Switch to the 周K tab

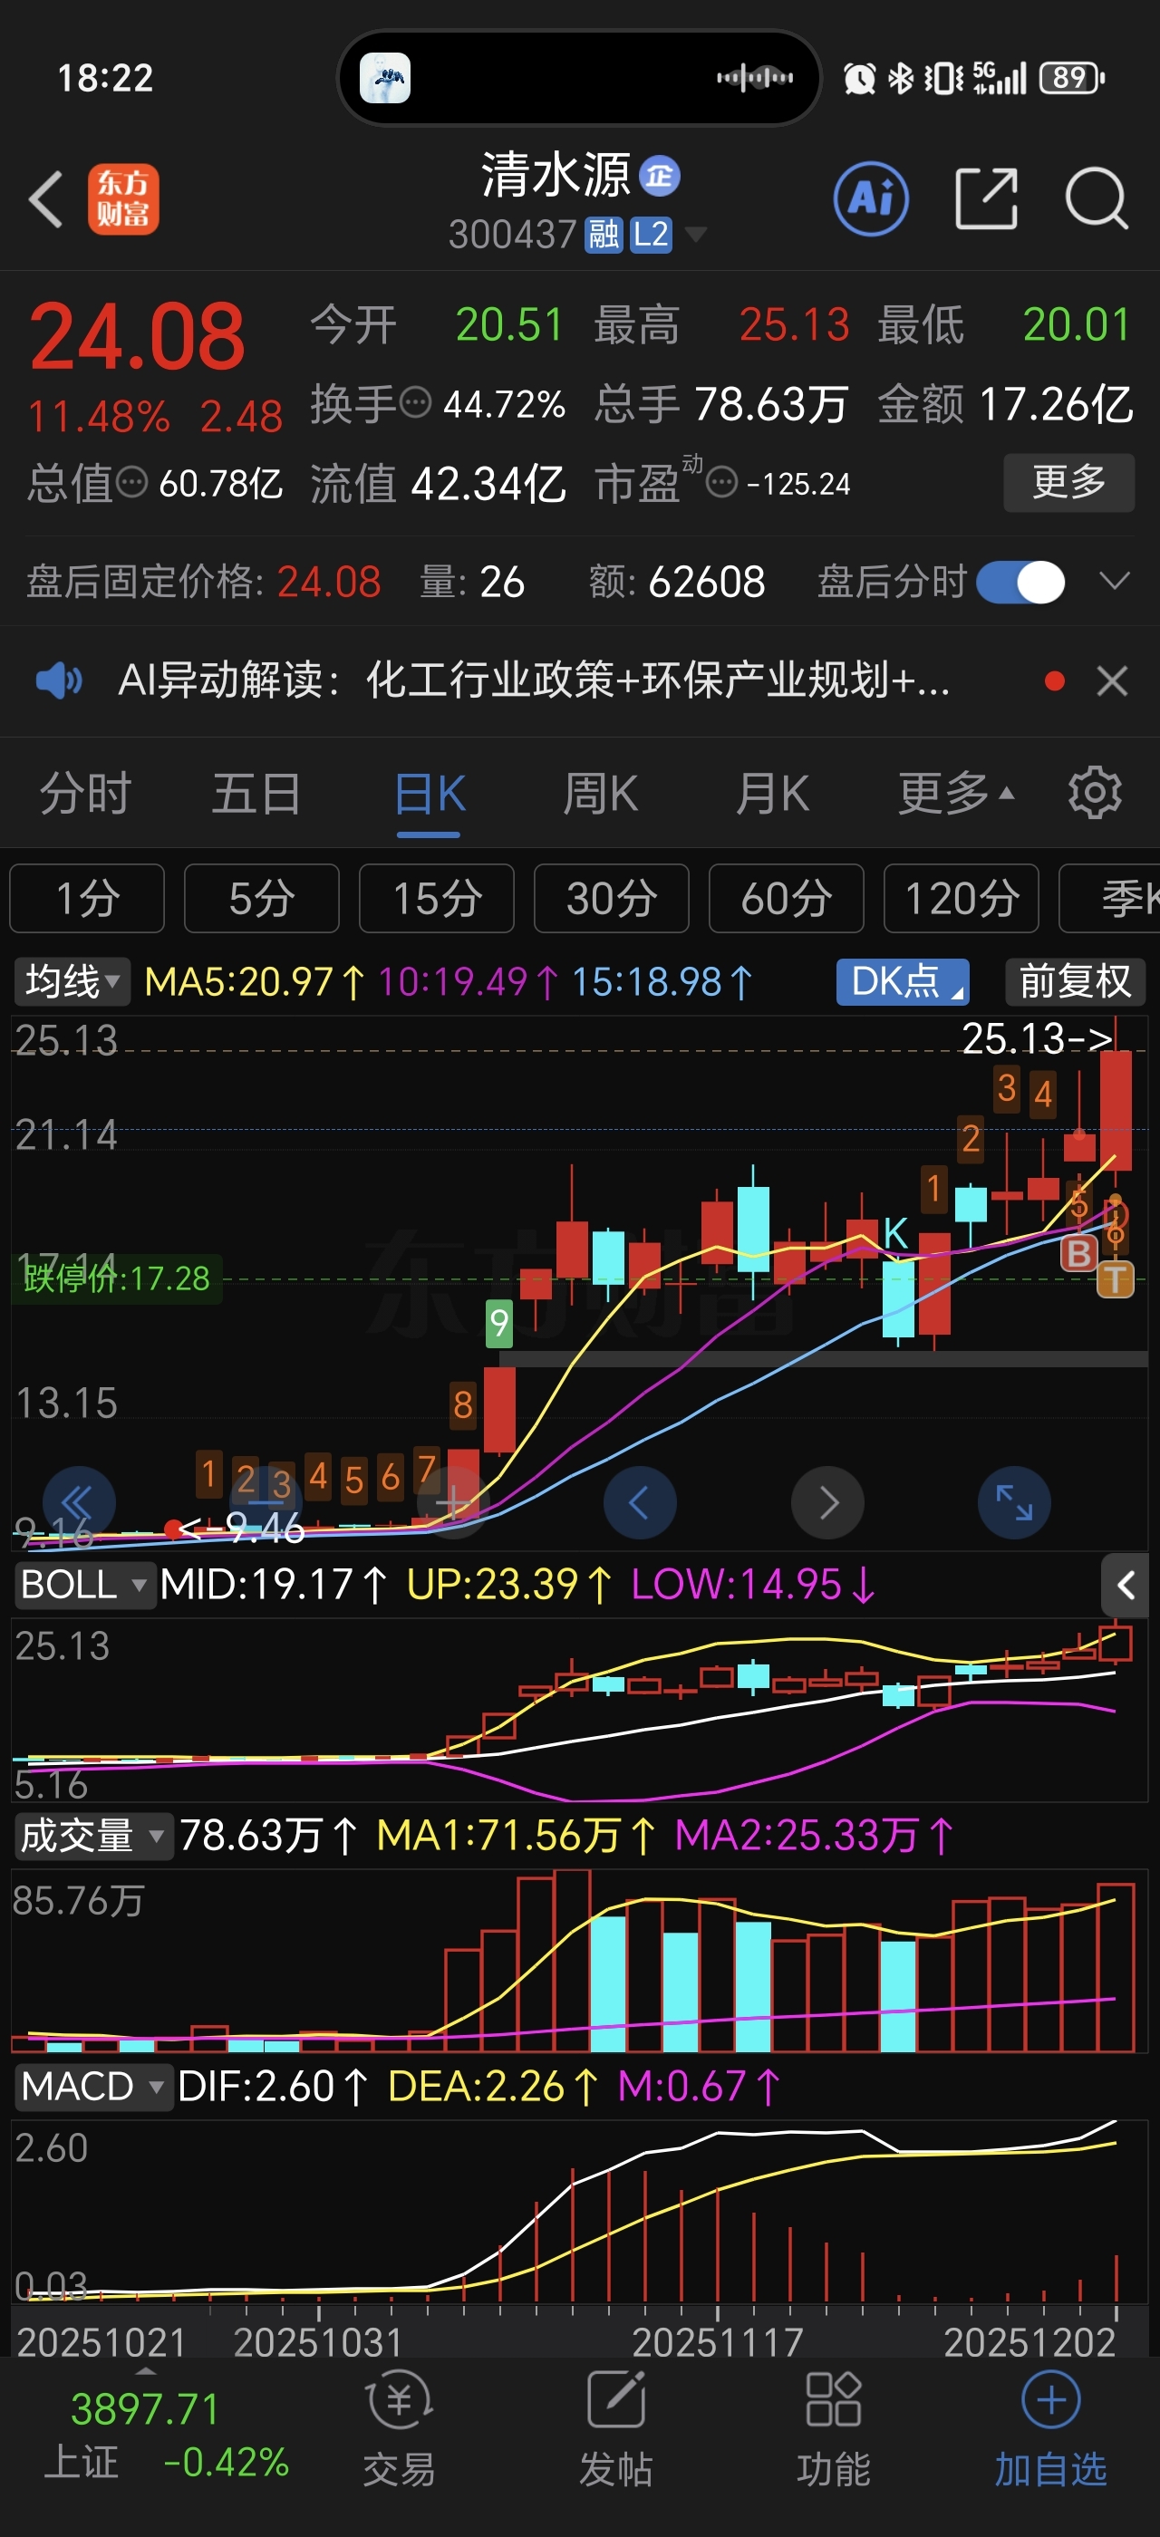(601, 793)
